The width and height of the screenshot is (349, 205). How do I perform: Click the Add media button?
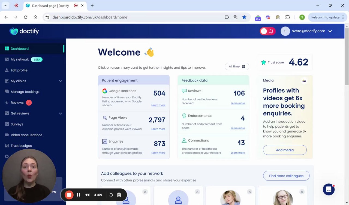pos(285,150)
